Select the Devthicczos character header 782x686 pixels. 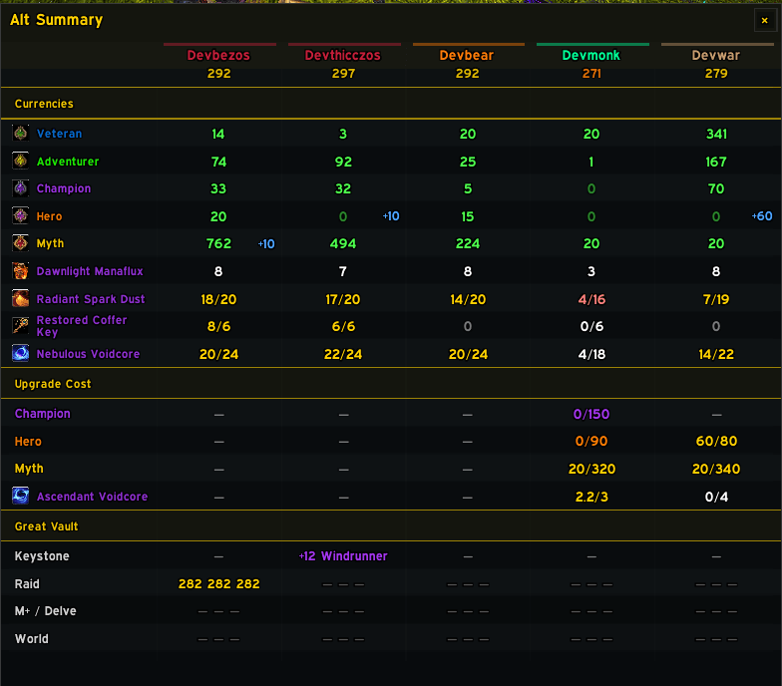[x=343, y=56]
